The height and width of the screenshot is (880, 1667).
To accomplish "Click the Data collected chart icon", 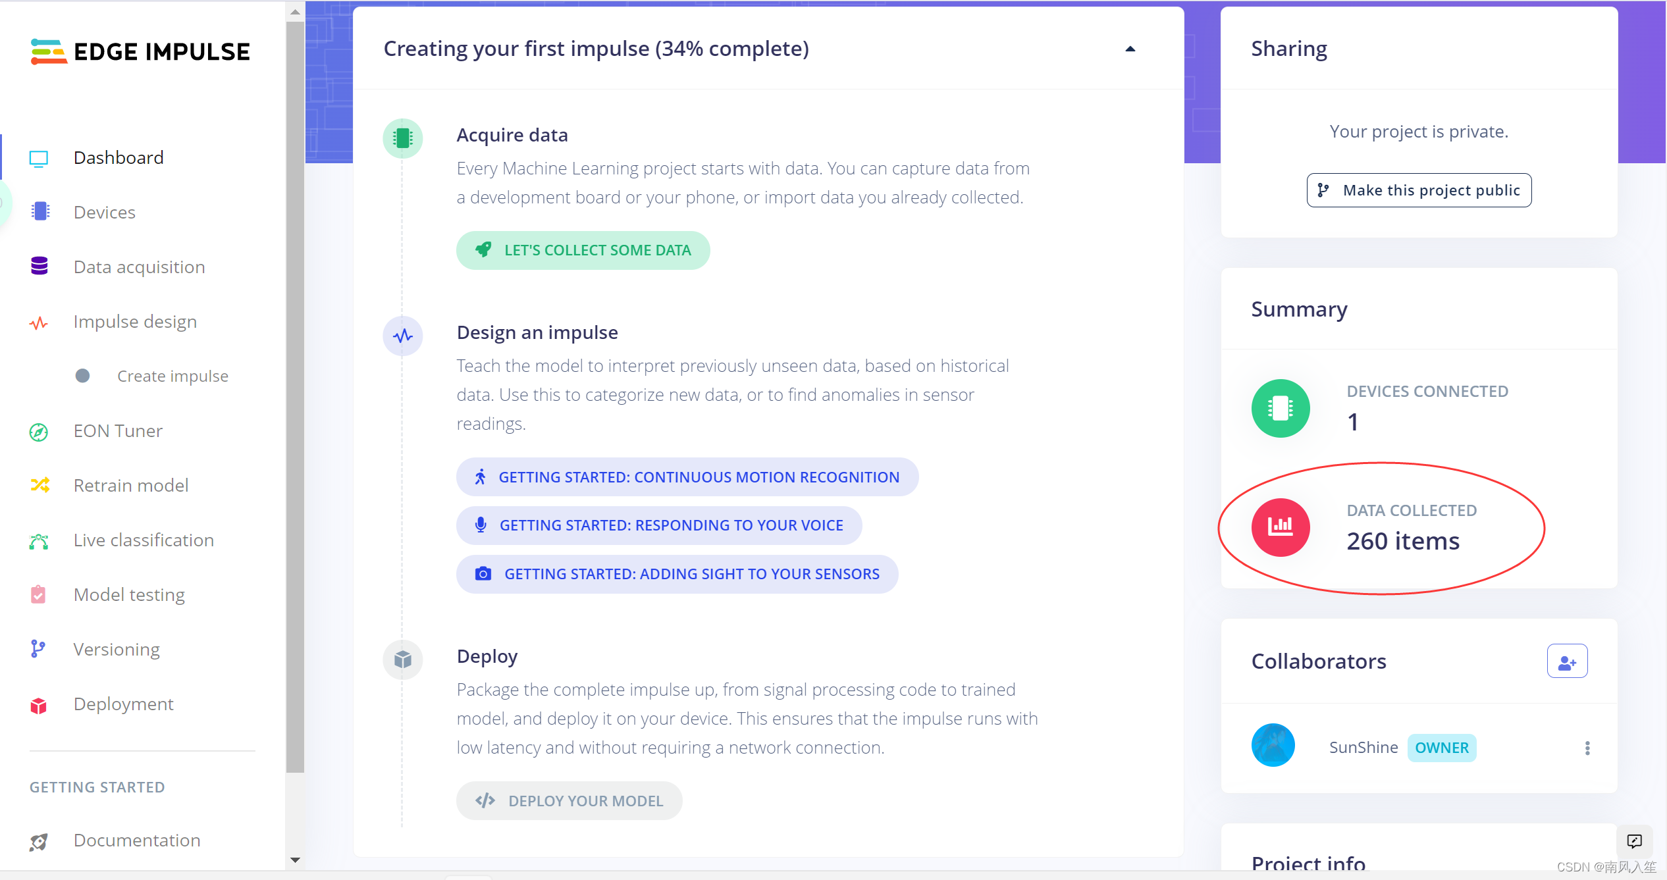I will tap(1280, 527).
